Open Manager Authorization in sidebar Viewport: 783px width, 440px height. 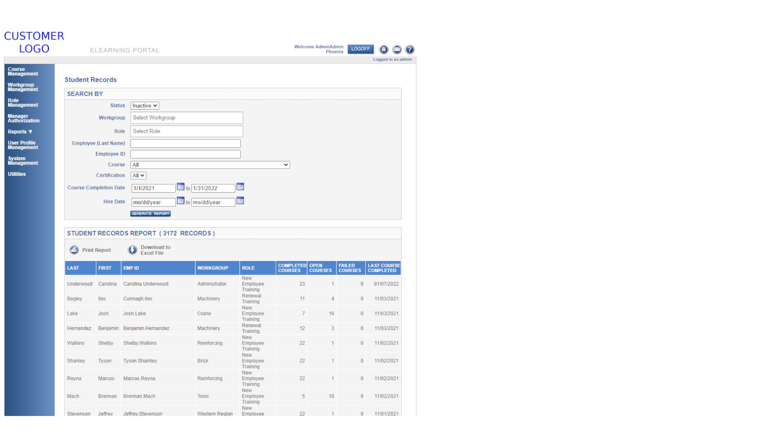click(24, 119)
